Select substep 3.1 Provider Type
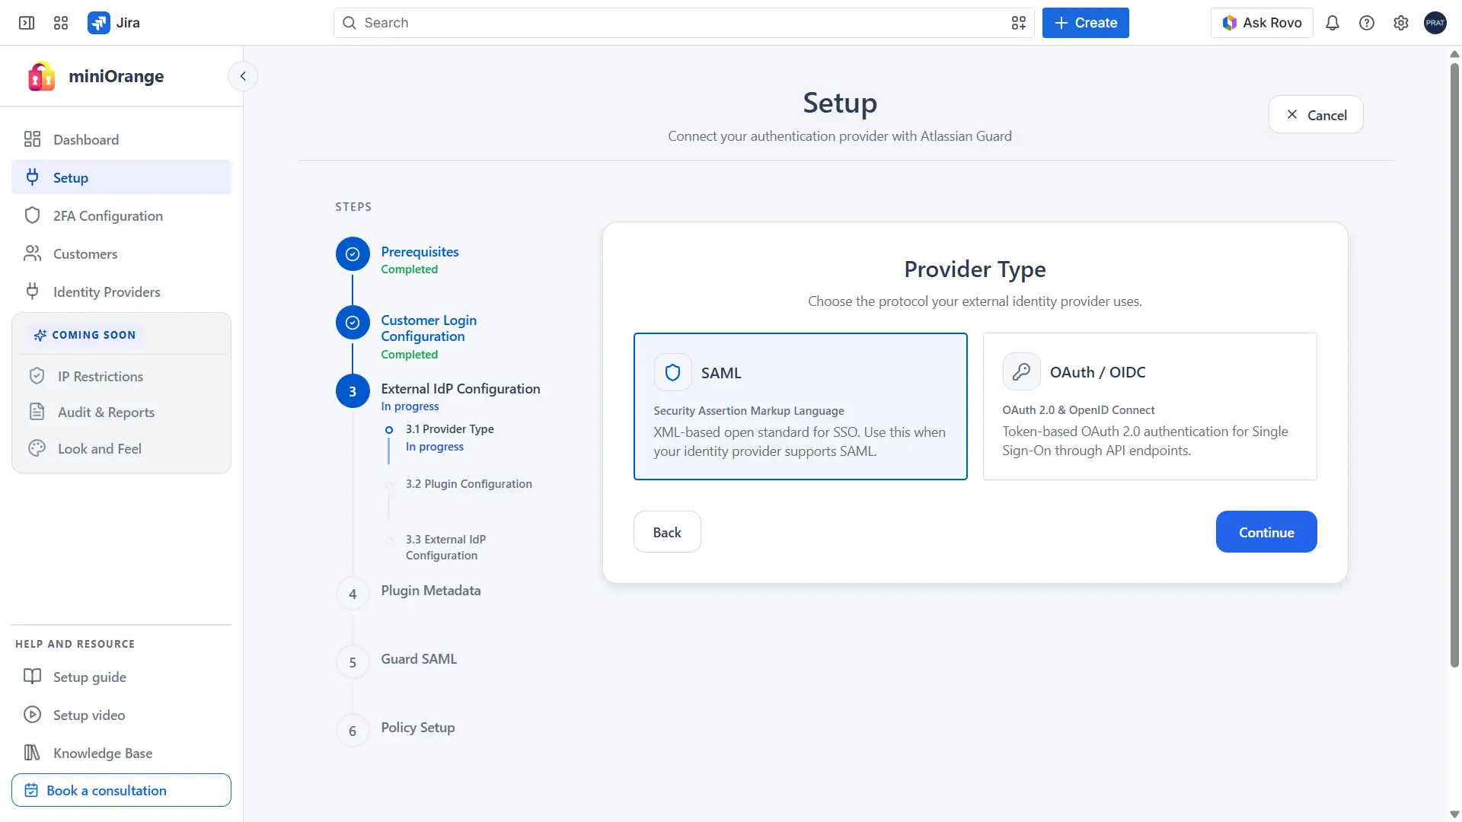Image resolution: width=1462 pixels, height=822 pixels. click(x=449, y=429)
